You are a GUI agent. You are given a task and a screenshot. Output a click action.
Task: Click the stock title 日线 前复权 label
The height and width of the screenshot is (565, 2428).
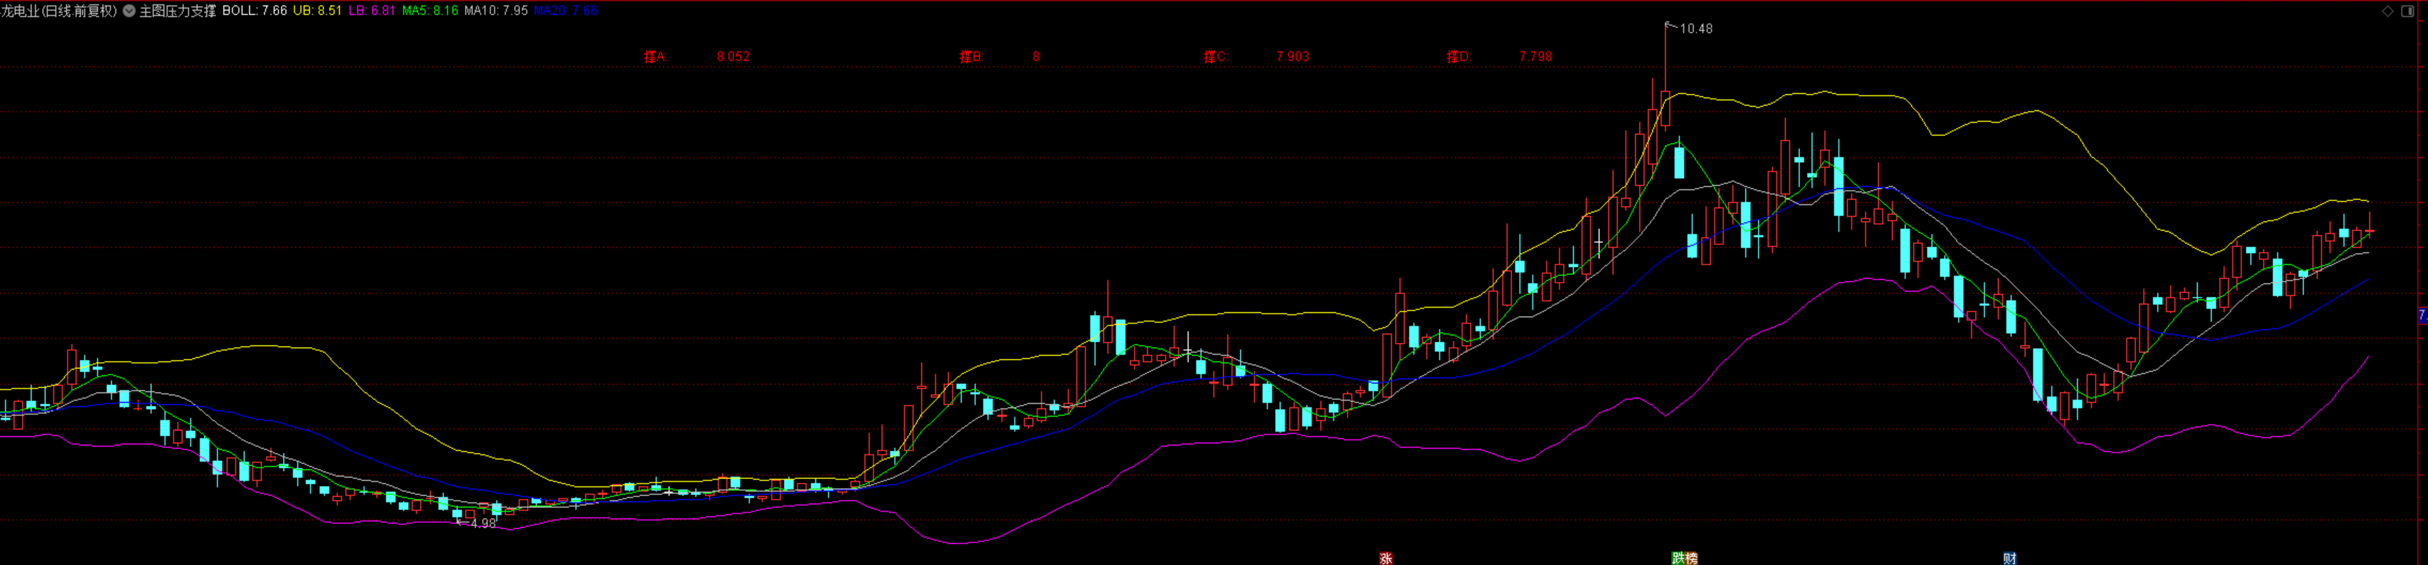tap(80, 11)
